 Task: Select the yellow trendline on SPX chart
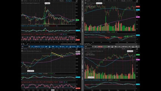tap(57, 55)
